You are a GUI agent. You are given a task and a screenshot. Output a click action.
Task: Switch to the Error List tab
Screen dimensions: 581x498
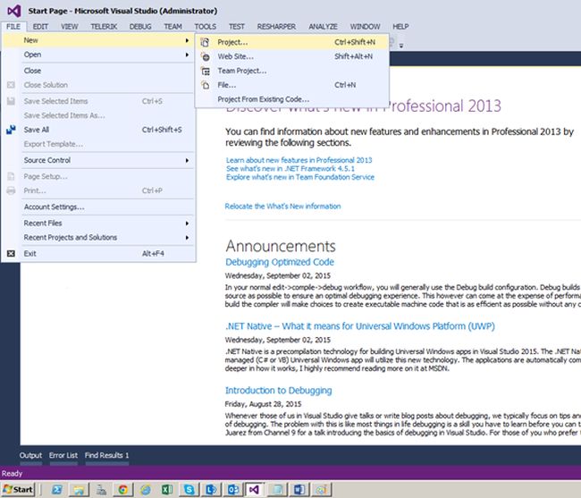(x=63, y=455)
